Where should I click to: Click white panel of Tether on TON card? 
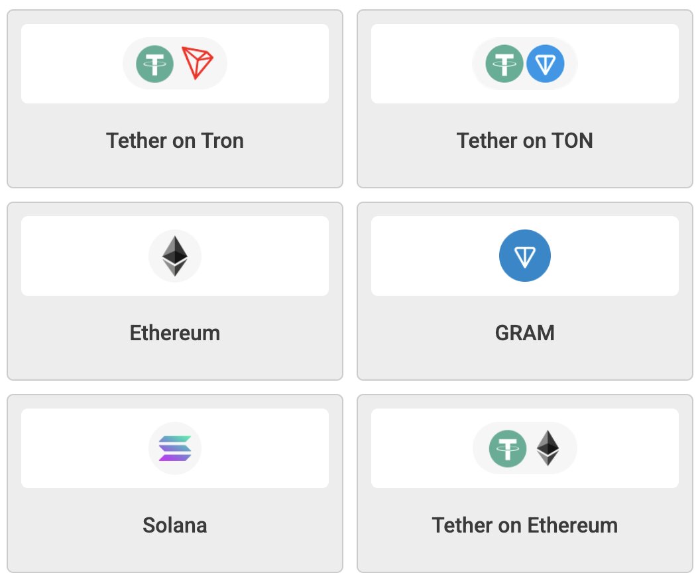click(524, 64)
